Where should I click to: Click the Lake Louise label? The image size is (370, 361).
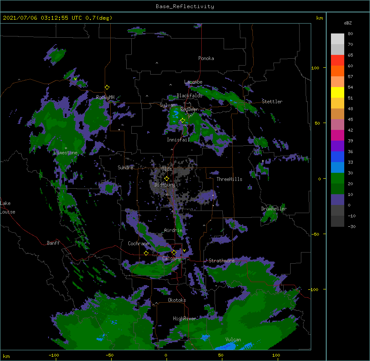coord(8,208)
